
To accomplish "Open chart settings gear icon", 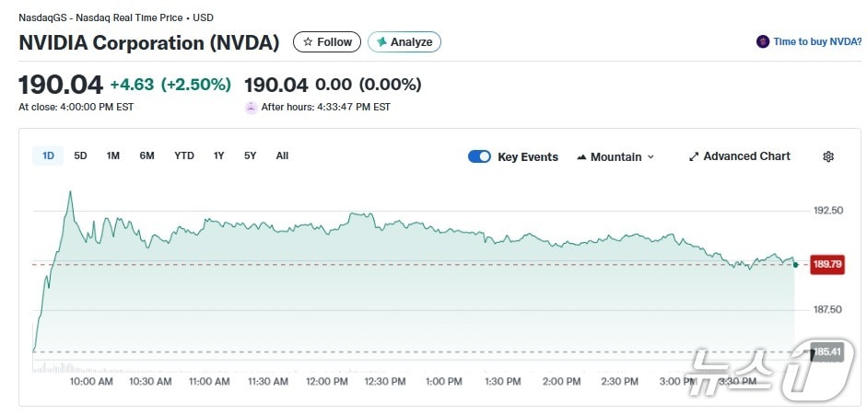I will click(828, 156).
